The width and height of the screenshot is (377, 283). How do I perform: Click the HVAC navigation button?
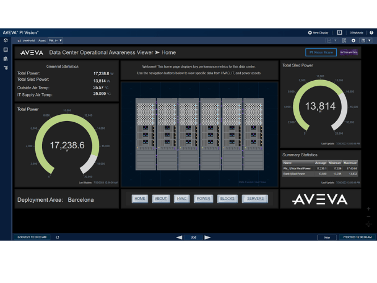[x=182, y=198]
